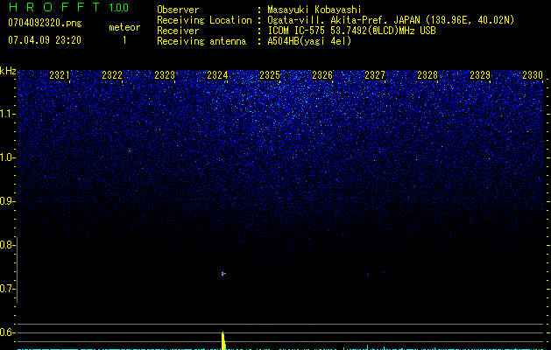Click the Receiving antenna field label

[x=201, y=41]
